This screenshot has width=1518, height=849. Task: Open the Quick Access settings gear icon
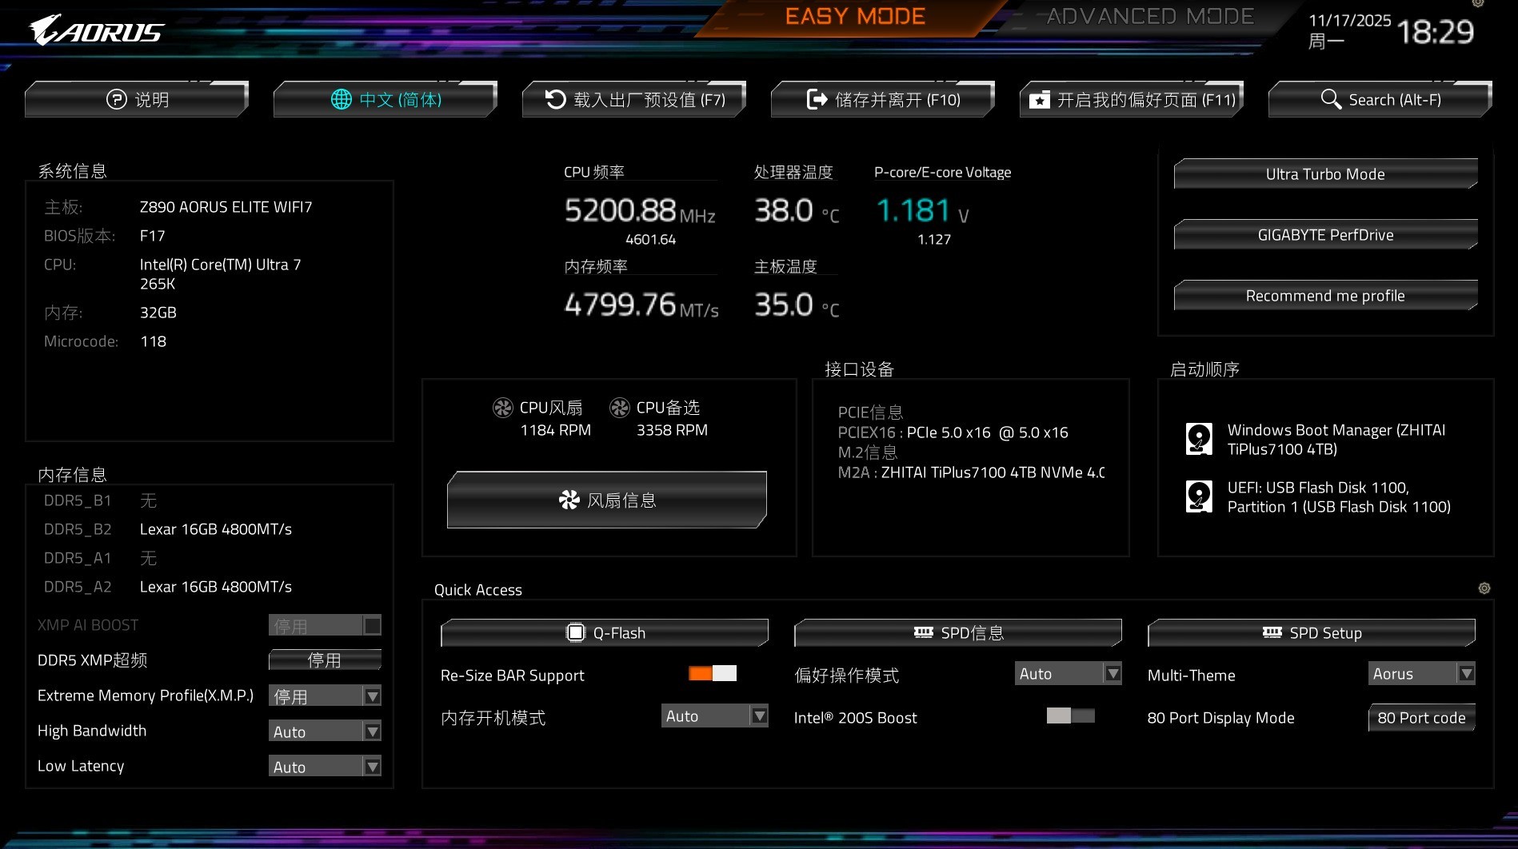pos(1485,587)
